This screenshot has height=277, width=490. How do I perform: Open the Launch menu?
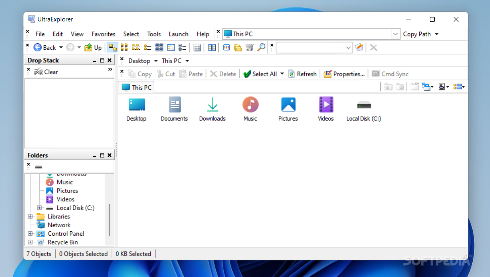coord(179,34)
